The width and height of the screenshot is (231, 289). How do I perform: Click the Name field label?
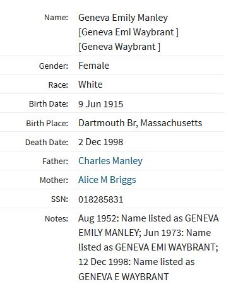[x=56, y=18]
